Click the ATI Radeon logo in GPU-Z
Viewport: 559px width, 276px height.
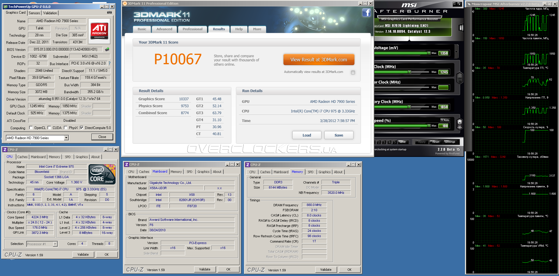pyautogui.click(x=99, y=31)
